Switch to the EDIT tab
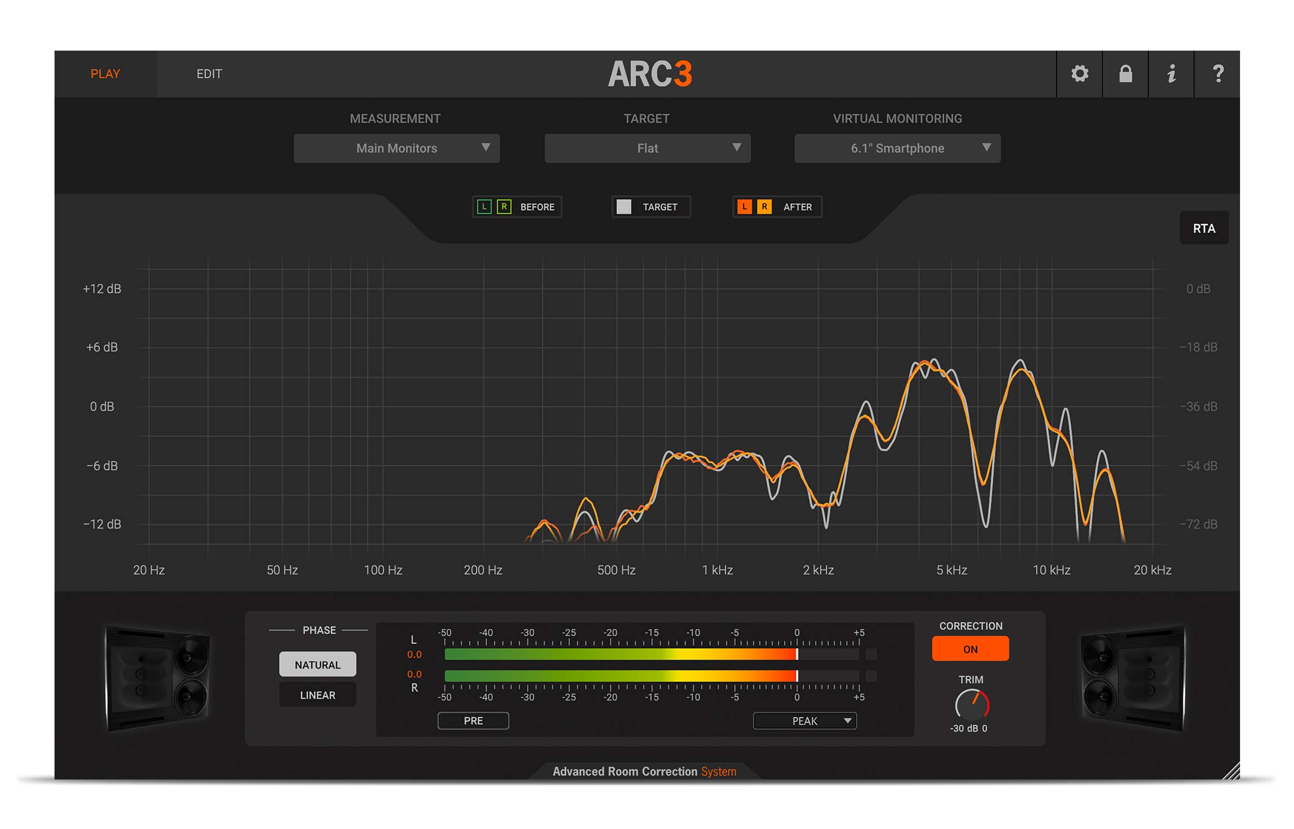The width and height of the screenshot is (1294, 829). click(x=209, y=74)
